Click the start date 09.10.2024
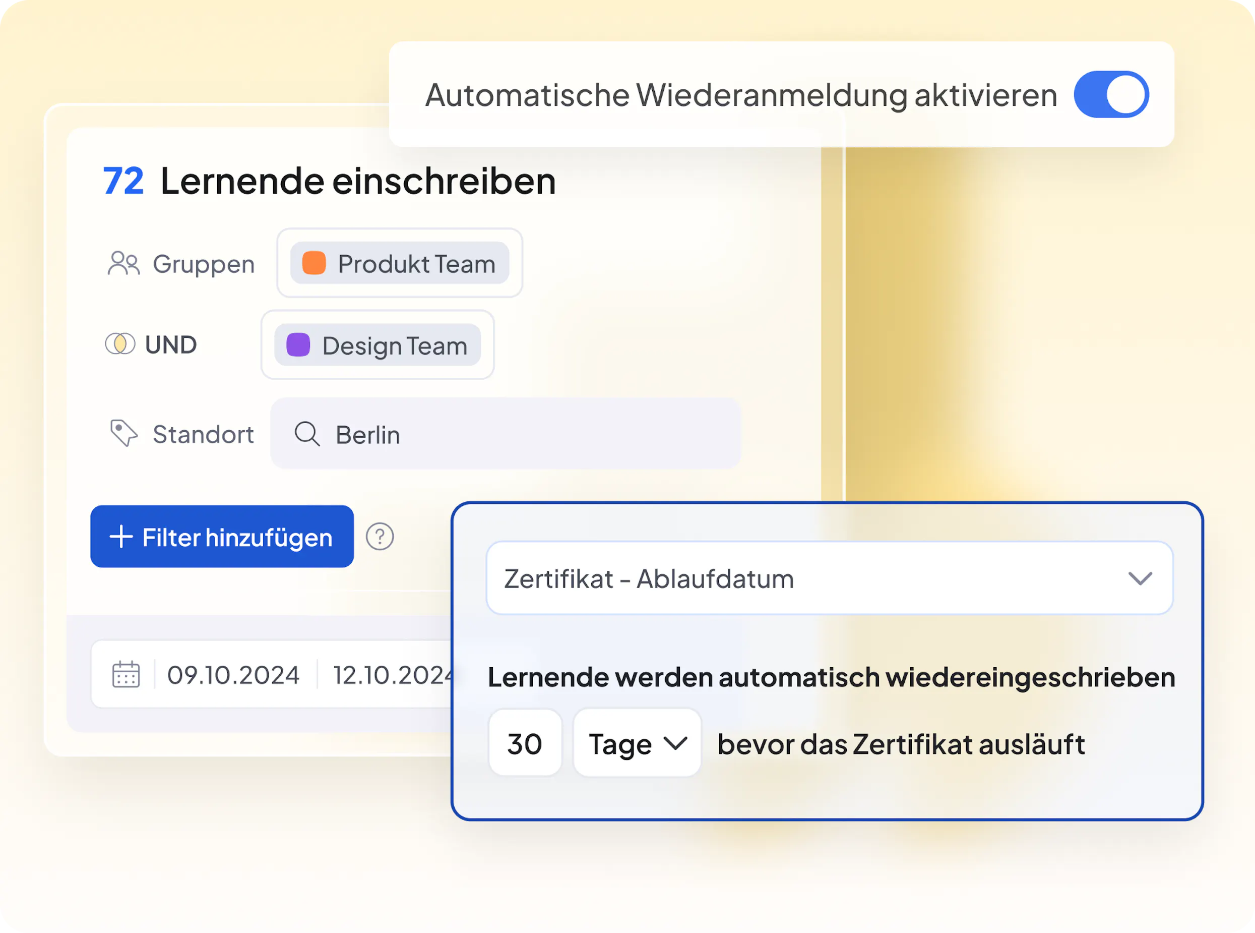The height and width of the screenshot is (933, 1255). pos(233,675)
